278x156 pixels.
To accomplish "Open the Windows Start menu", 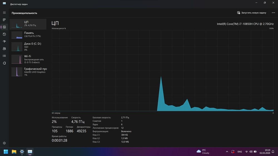I will click(6, 152).
